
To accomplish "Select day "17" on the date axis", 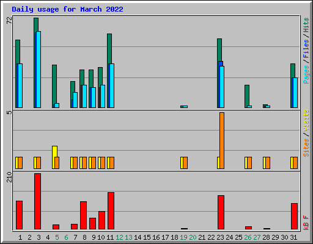I will coord(165,237).
